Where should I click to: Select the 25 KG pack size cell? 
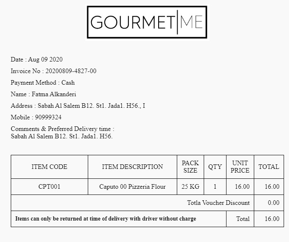[190, 187]
